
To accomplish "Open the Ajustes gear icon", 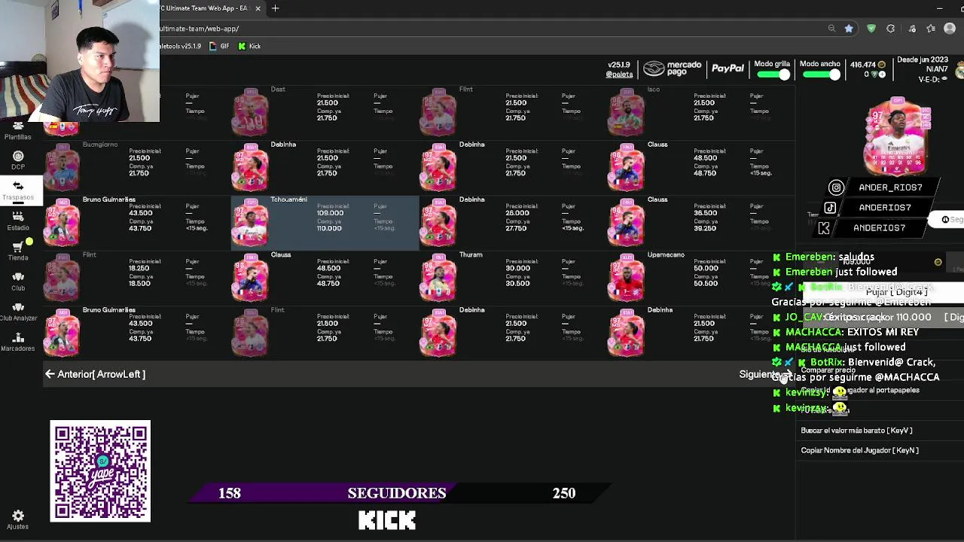I will tap(18, 516).
